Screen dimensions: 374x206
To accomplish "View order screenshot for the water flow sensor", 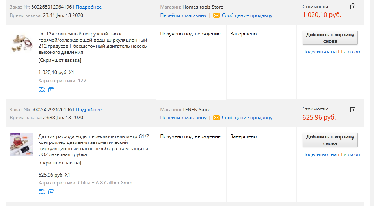I will (60, 162).
